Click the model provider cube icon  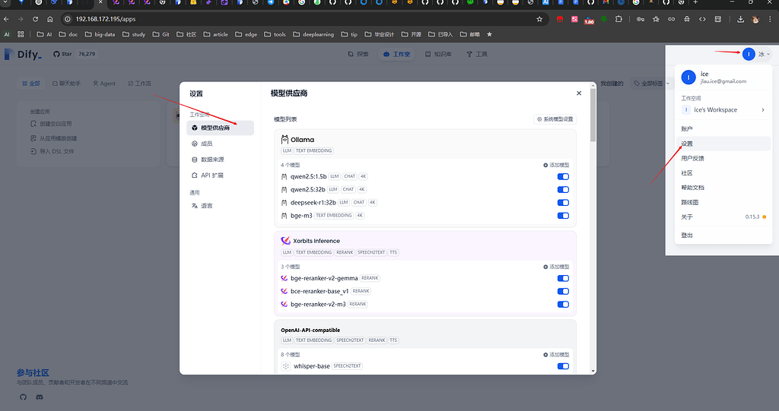coord(194,128)
